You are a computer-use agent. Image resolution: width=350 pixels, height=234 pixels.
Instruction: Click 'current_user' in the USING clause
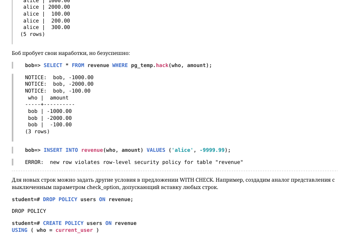pyautogui.click(x=74, y=230)
